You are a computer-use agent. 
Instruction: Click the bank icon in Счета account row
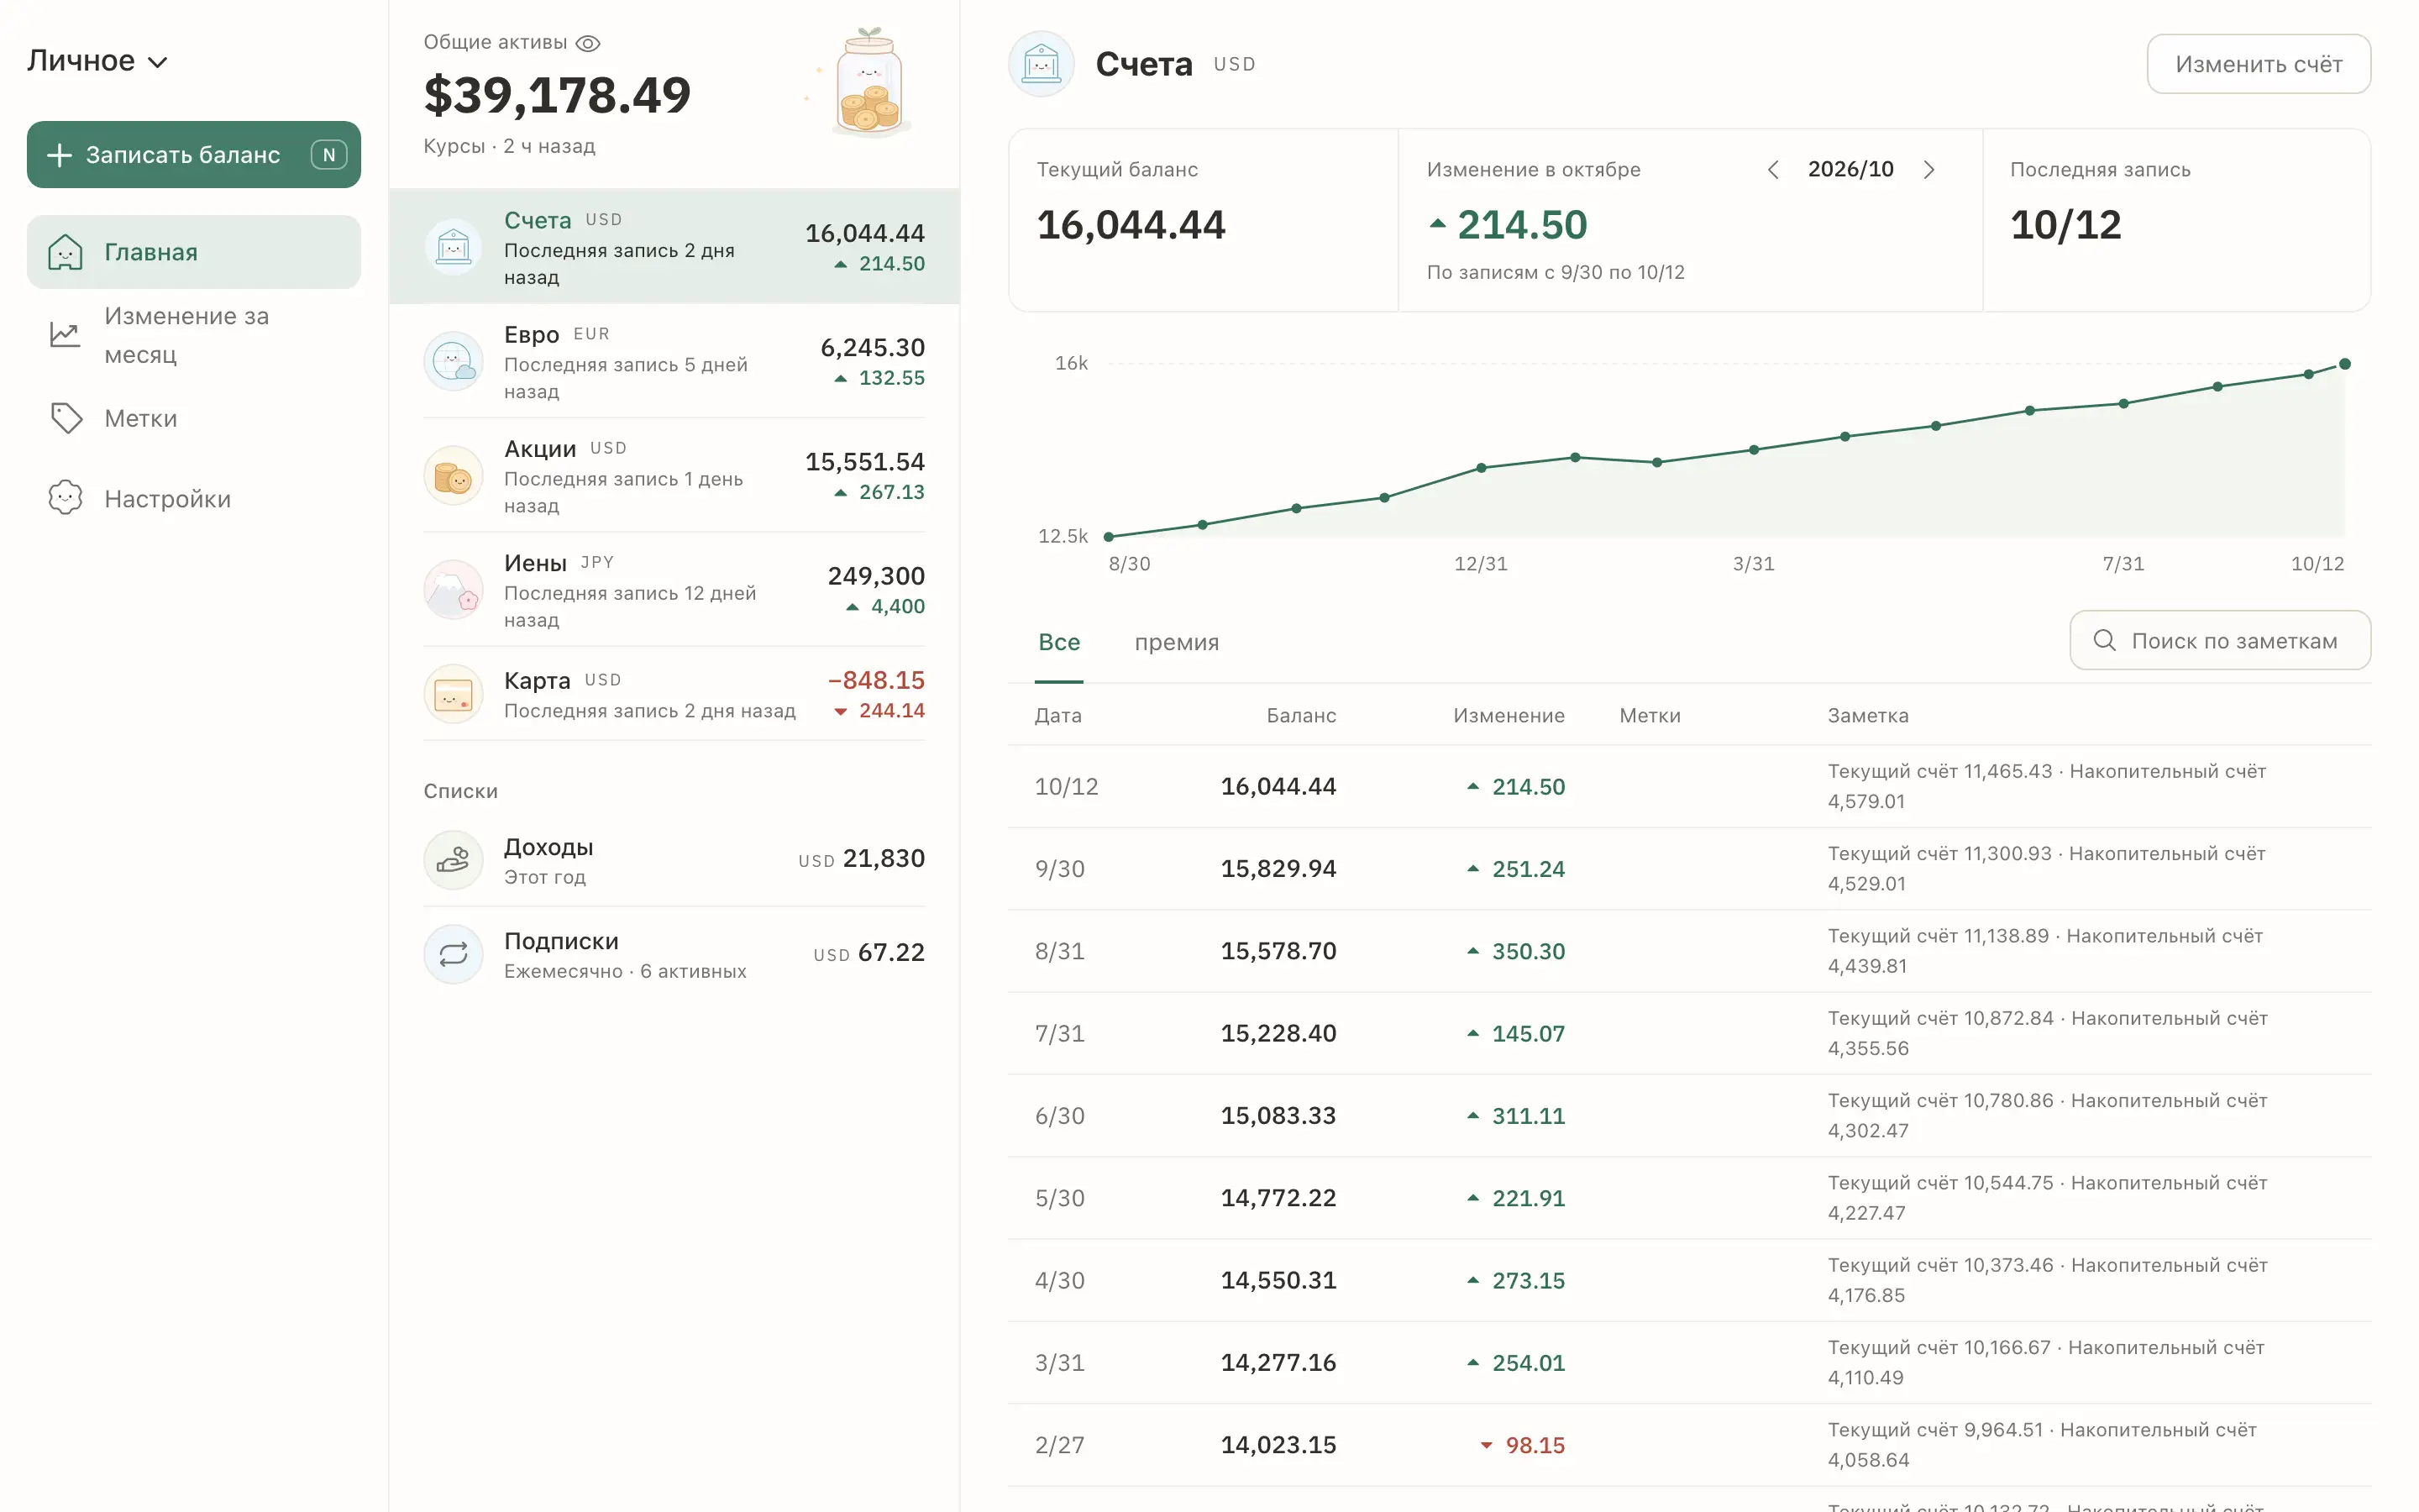click(454, 246)
